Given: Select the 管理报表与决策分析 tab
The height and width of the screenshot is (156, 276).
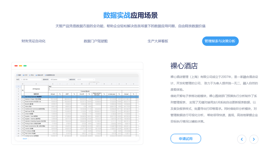Looking at the screenshot, I should (x=220, y=41).
